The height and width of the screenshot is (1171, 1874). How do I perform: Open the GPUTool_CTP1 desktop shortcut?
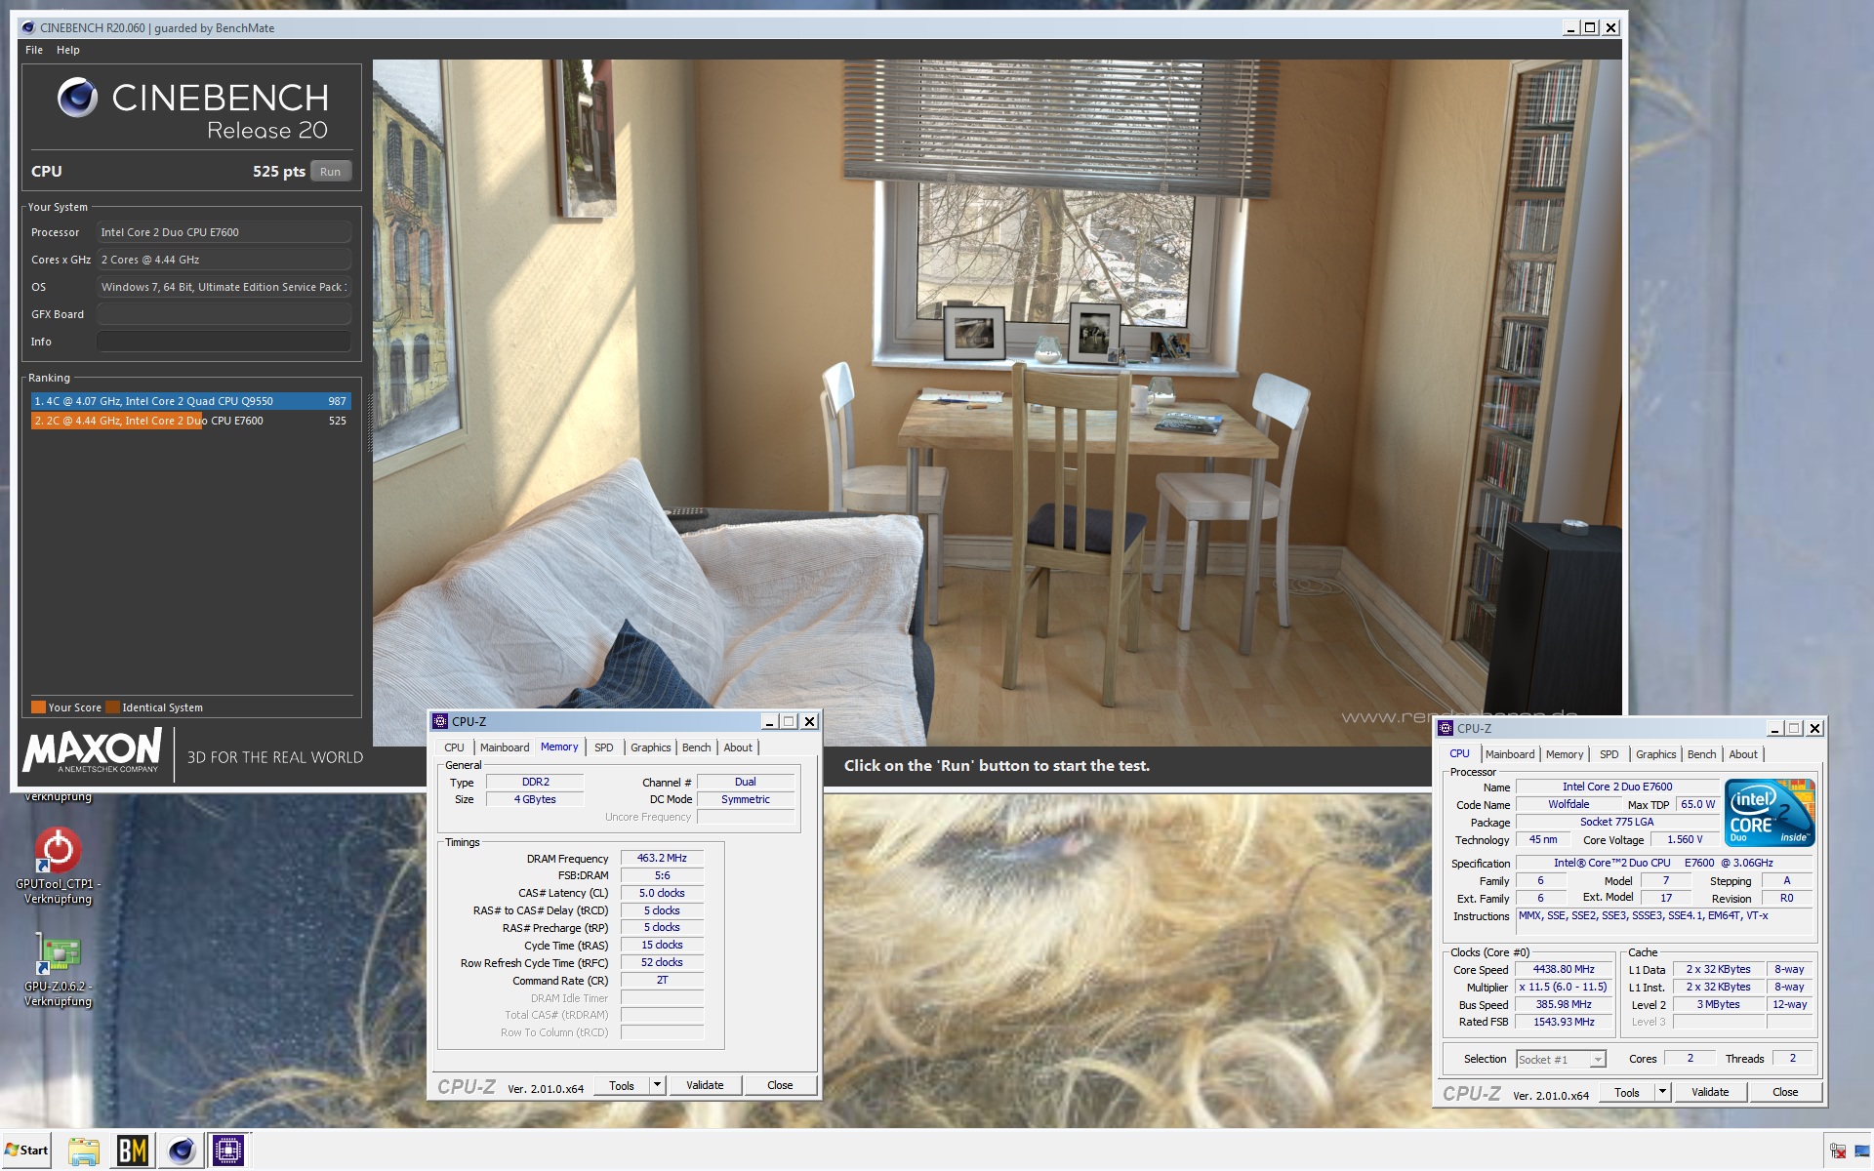(58, 867)
